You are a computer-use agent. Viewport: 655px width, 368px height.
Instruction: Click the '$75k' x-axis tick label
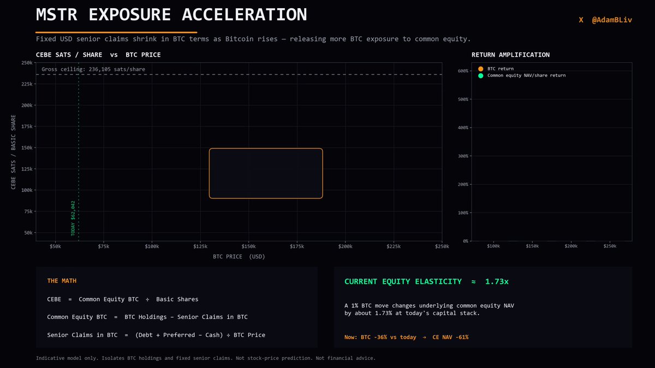[x=104, y=247]
